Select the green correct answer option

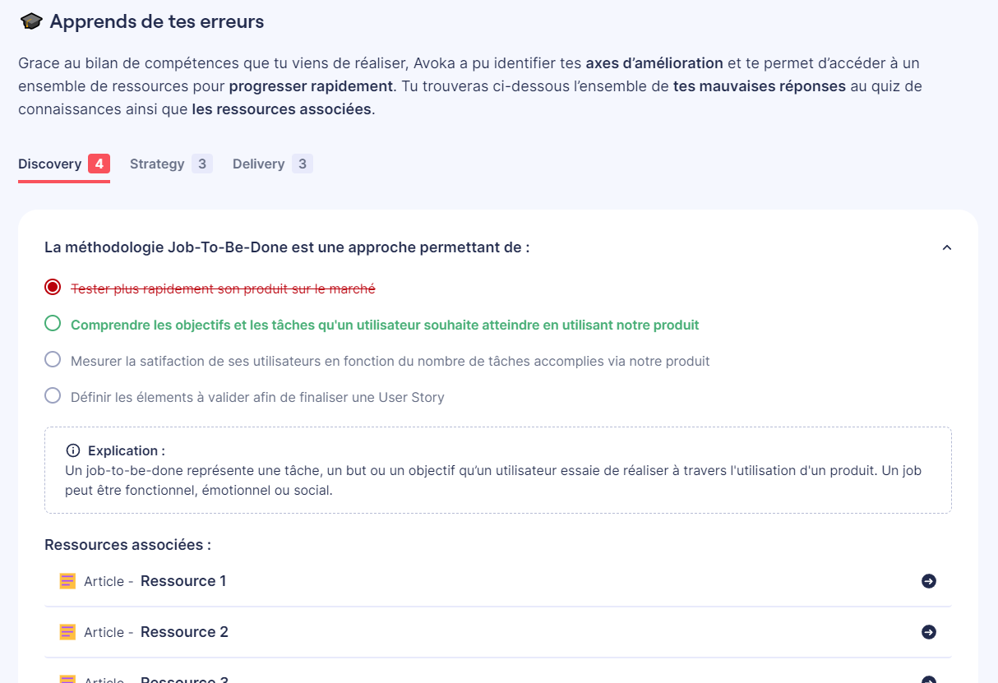point(53,325)
